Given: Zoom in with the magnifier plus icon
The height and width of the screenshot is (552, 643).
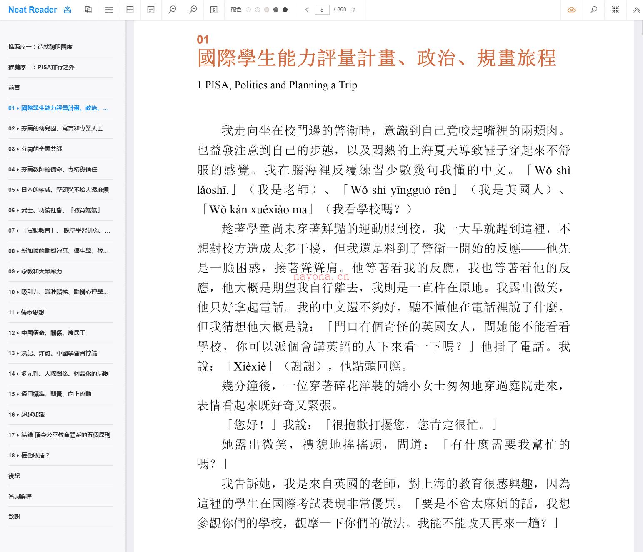Looking at the screenshot, I should click(172, 10).
